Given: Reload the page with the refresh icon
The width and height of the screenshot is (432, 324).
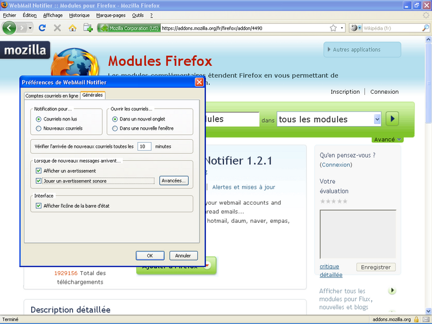Looking at the screenshot, I should 42,28.
